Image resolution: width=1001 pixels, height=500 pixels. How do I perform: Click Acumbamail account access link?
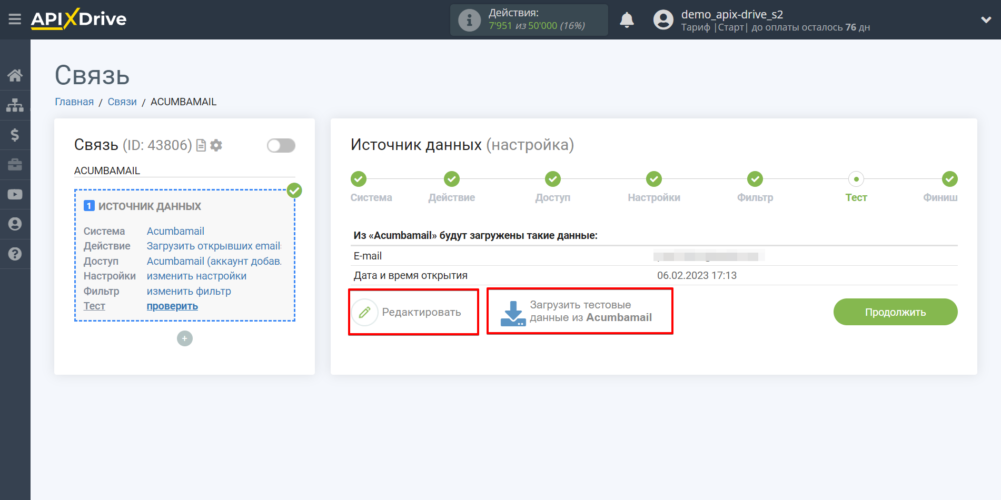click(x=214, y=261)
